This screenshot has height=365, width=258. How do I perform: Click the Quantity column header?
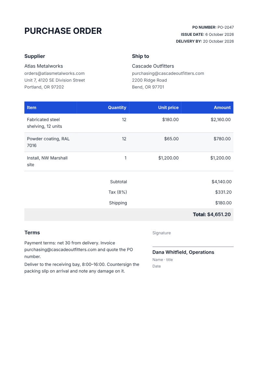103,108
